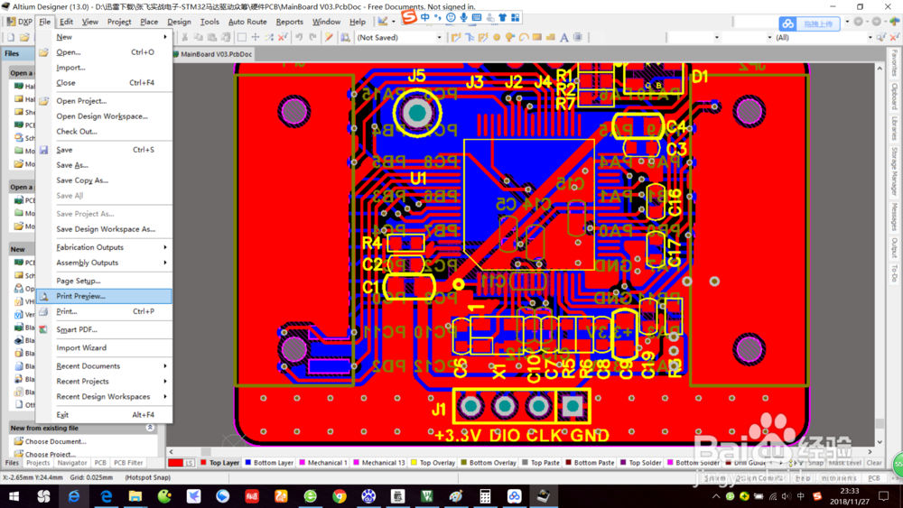The width and height of the screenshot is (903, 508).
Task: Click the place component icon
Action: (x=578, y=37)
